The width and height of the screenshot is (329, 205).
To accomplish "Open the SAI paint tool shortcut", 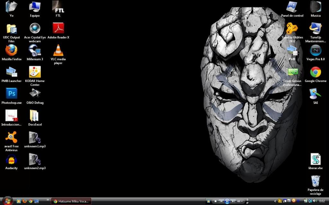I will click(x=316, y=96).
